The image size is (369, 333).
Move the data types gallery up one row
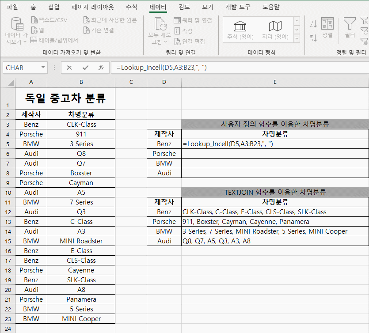297,21
